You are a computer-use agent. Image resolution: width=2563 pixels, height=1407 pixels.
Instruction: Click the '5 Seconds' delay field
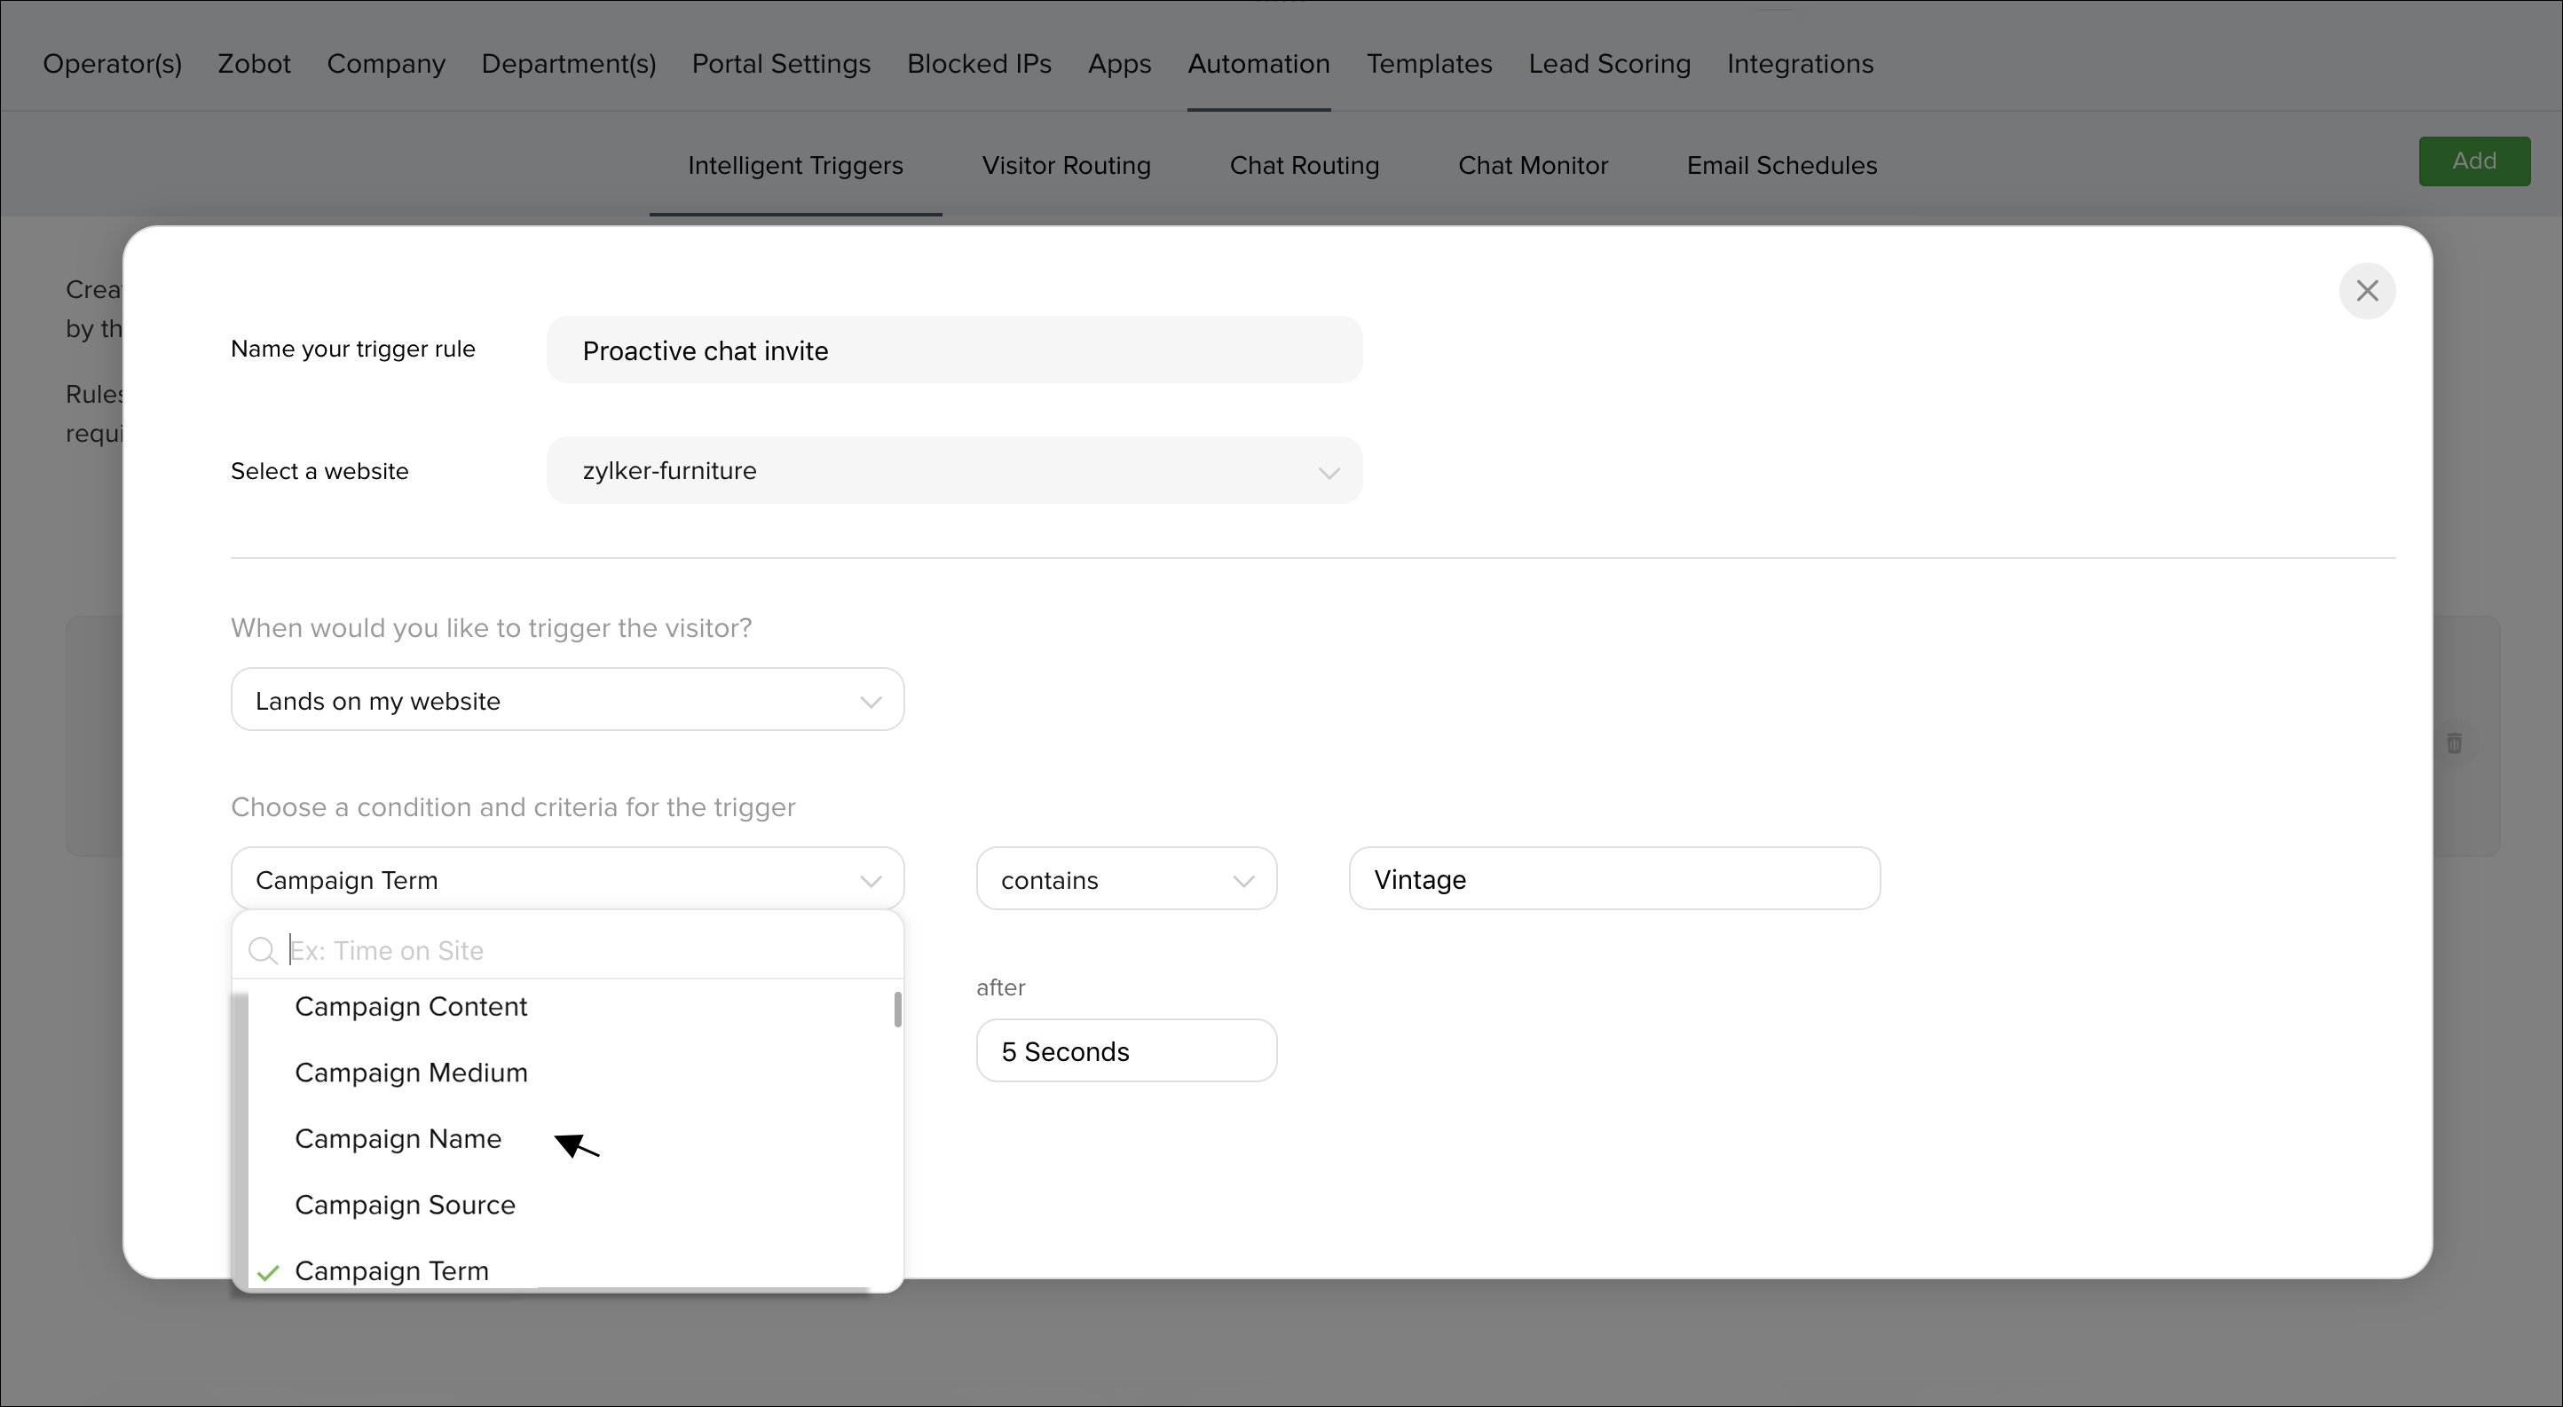click(1125, 1051)
